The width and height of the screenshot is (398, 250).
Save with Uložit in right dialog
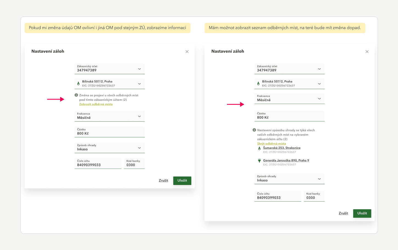click(x=362, y=213)
